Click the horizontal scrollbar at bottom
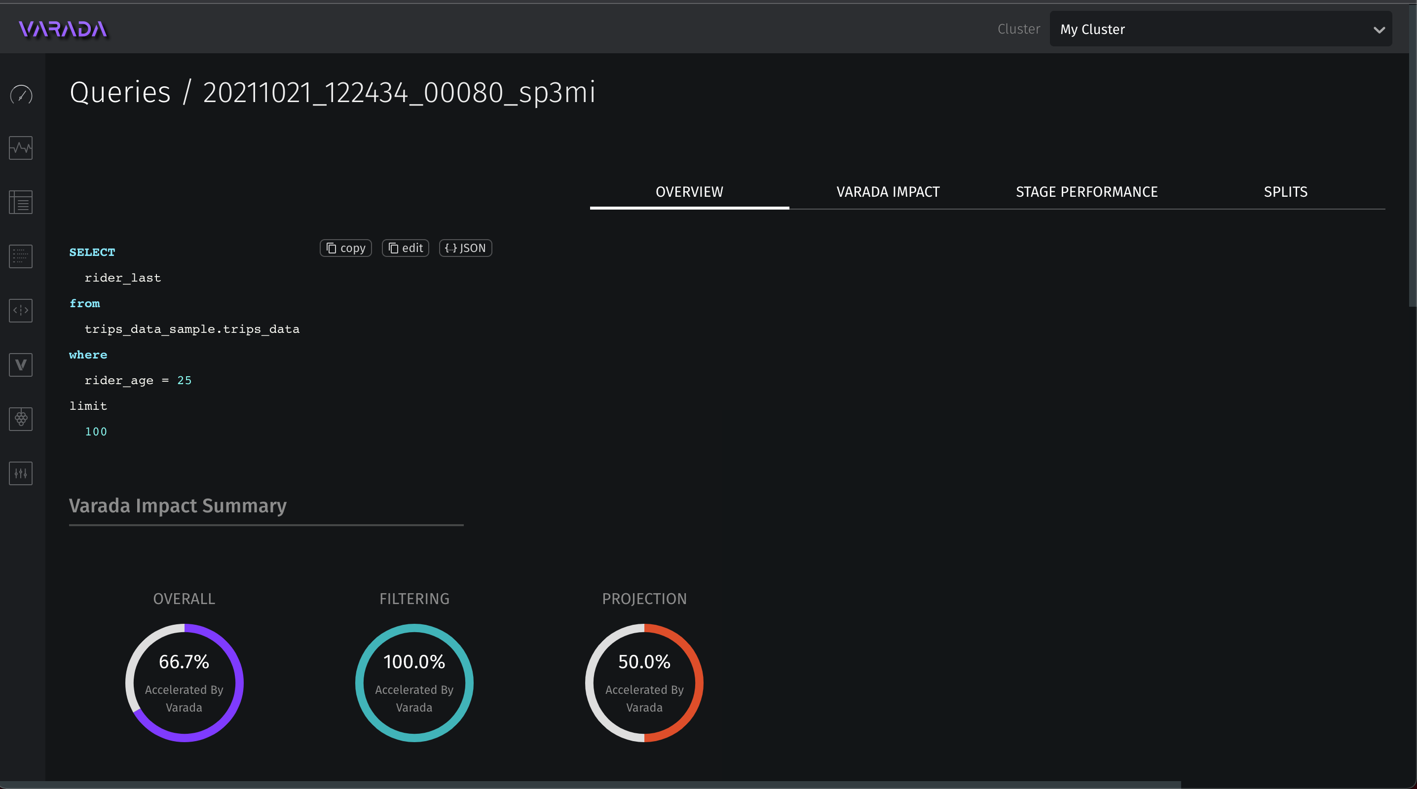This screenshot has width=1417, height=789. point(590,785)
